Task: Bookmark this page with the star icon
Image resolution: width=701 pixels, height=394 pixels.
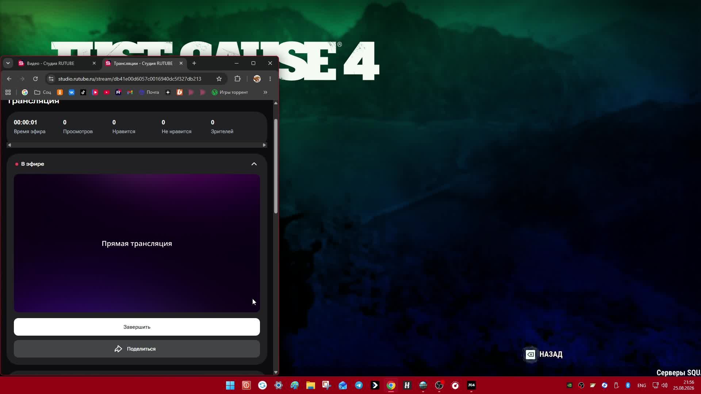Action: (x=219, y=79)
